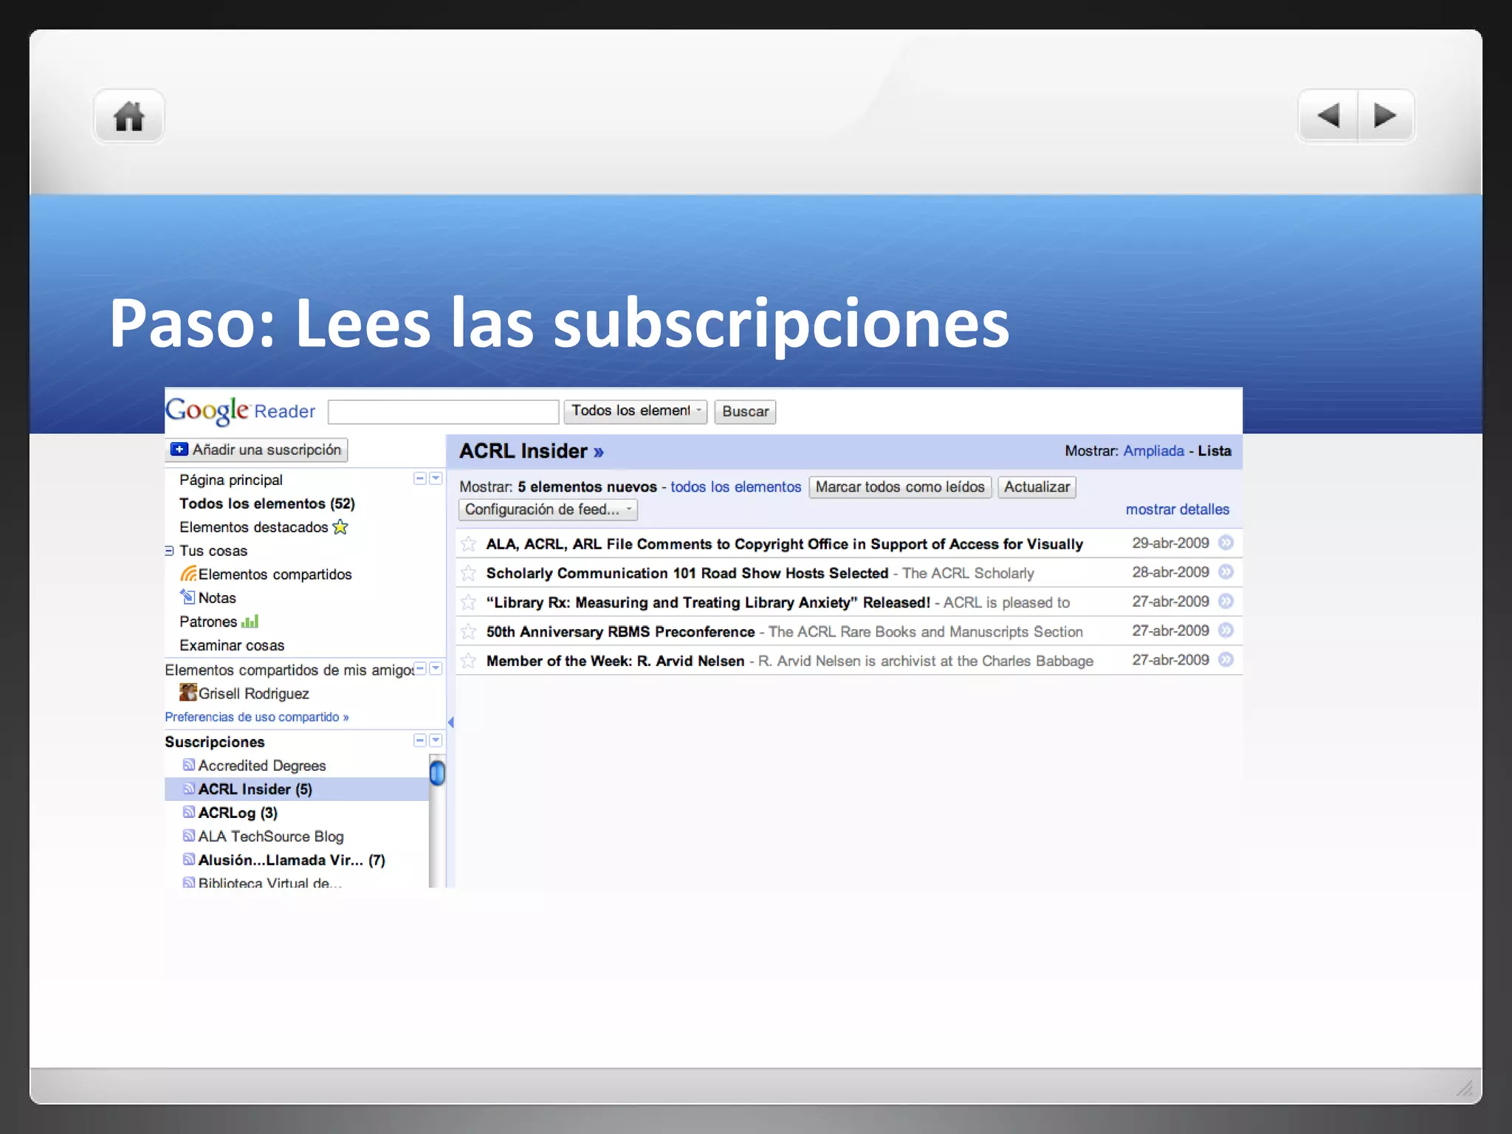Open the Todos los elementos search dropdown
This screenshot has width=1512, height=1134.
635,411
